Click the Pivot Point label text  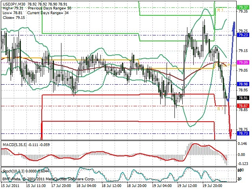click(x=226, y=65)
